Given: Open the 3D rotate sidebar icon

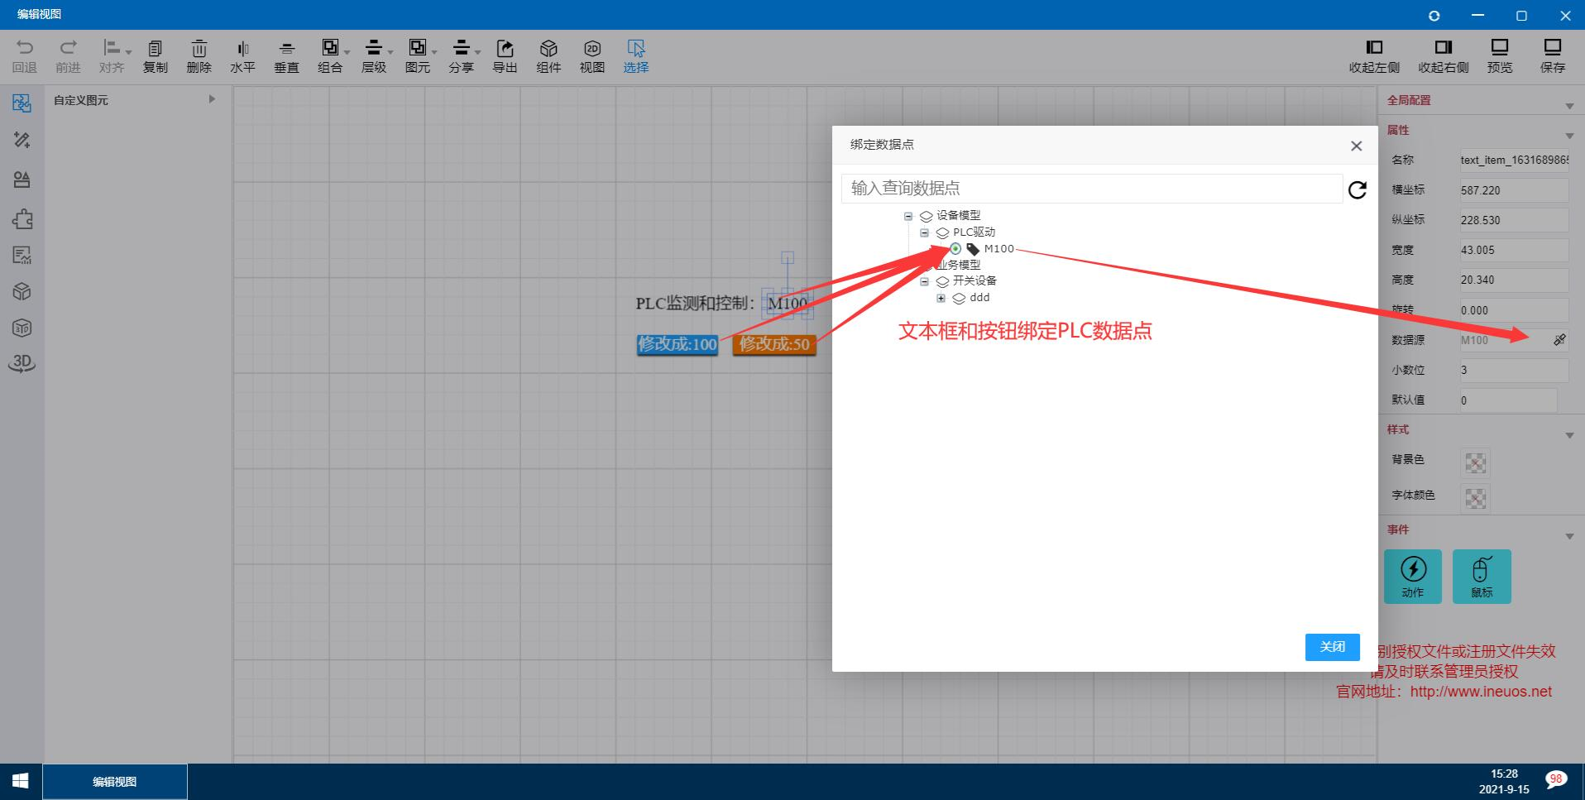Looking at the screenshot, I should 22,363.
